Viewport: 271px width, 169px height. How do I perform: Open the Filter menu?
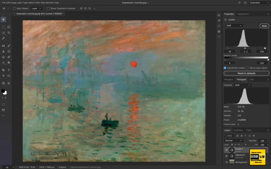coord(38,3)
